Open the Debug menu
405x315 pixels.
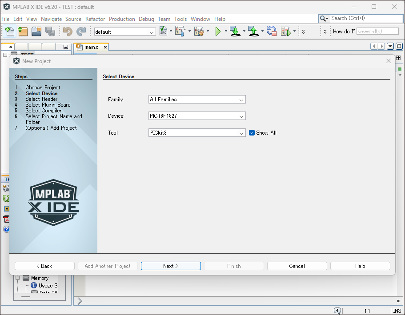(x=146, y=19)
